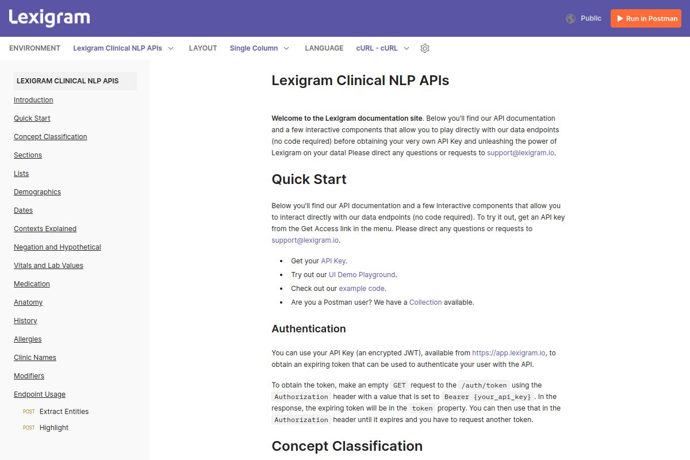Click the LAYOUT label

coord(203,48)
